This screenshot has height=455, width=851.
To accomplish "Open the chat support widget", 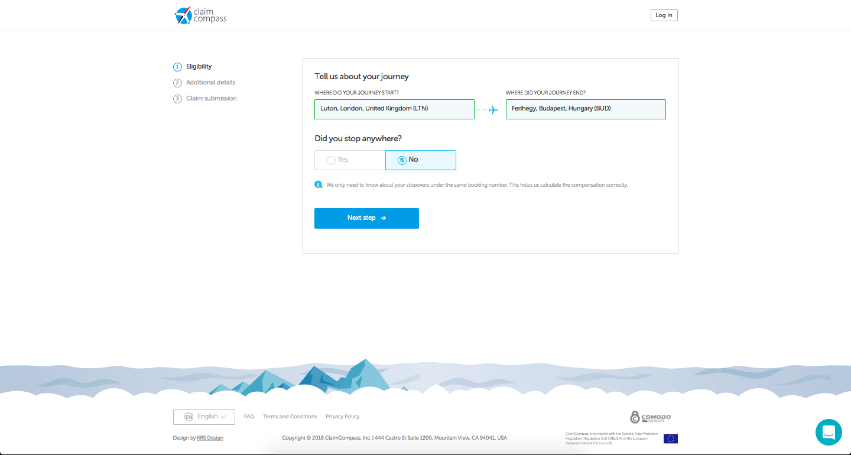I will click(x=828, y=432).
